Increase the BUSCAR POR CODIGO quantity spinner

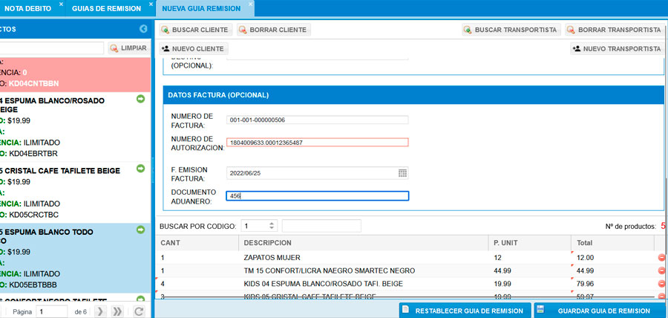click(272, 222)
